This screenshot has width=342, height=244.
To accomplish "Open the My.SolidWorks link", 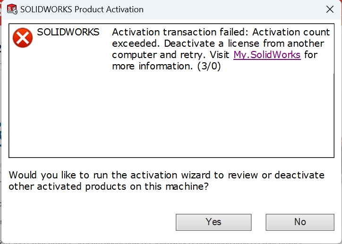I will tap(267, 55).
